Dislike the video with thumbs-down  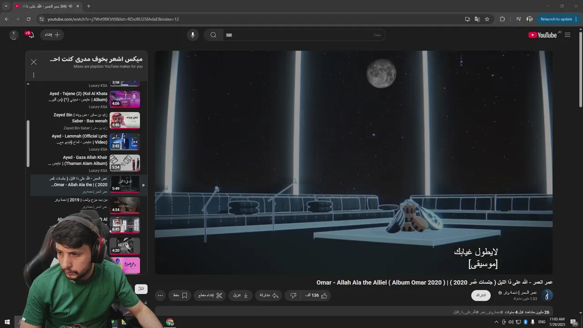click(293, 295)
